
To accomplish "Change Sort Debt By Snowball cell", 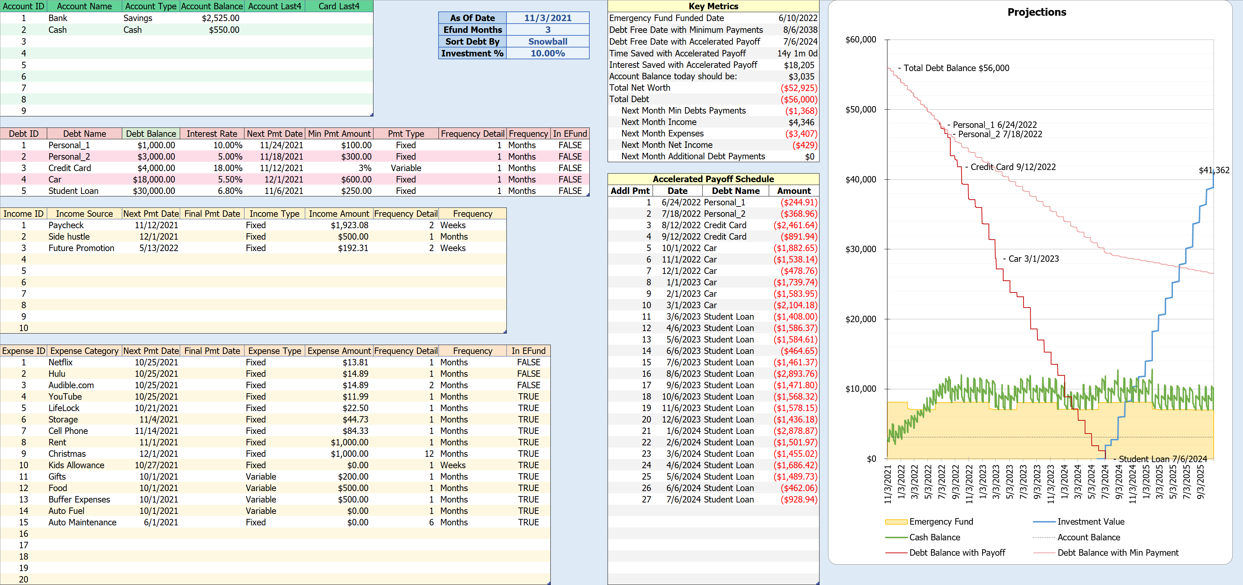I will point(548,41).
